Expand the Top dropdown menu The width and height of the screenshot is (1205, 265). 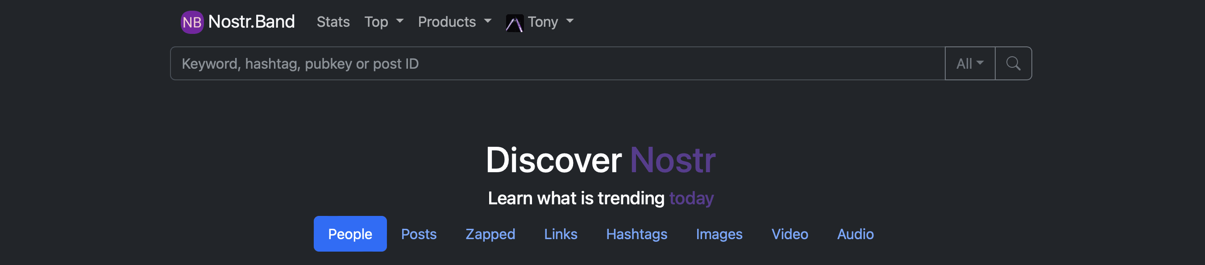[x=383, y=22]
